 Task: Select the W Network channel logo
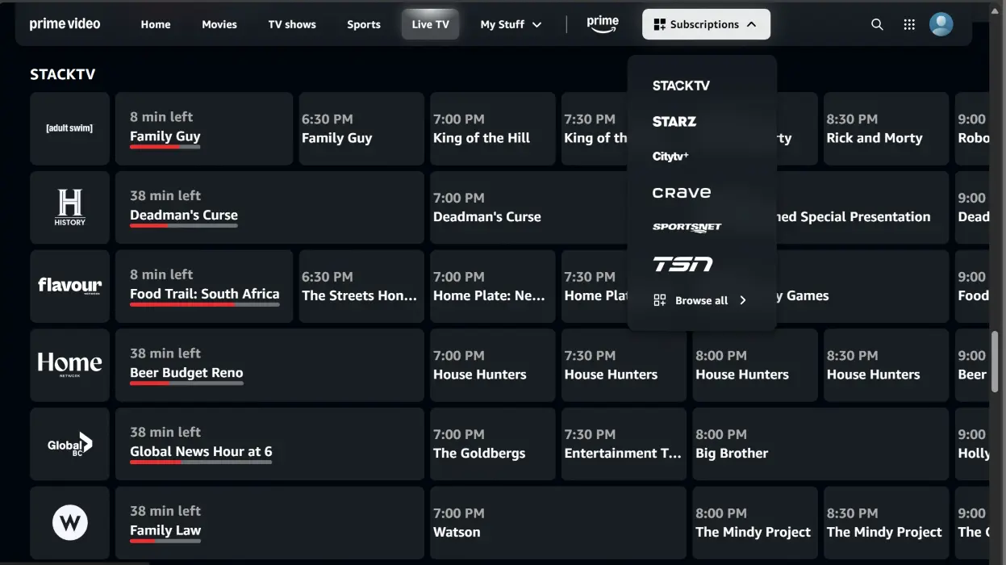pyautogui.click(x=69, y=523)
